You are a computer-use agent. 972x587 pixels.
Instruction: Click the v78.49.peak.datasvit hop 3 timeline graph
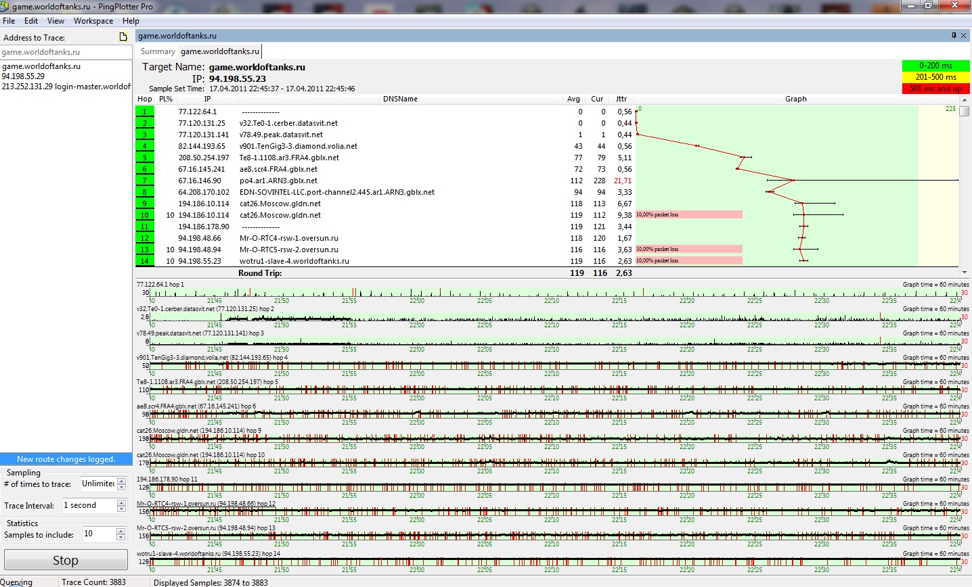(x=555, y=342)
